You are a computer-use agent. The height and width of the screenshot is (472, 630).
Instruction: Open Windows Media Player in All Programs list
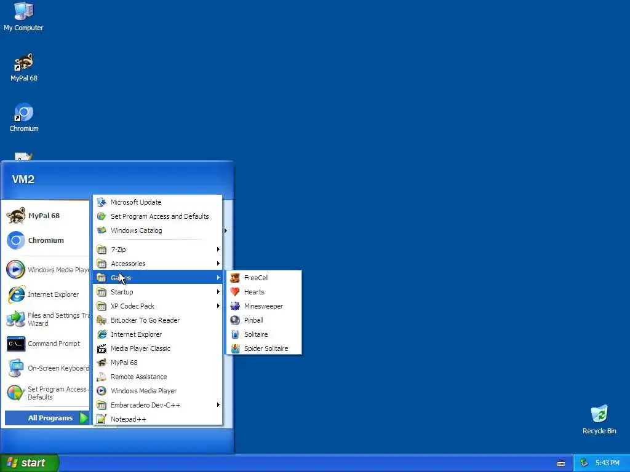[157, 391]
